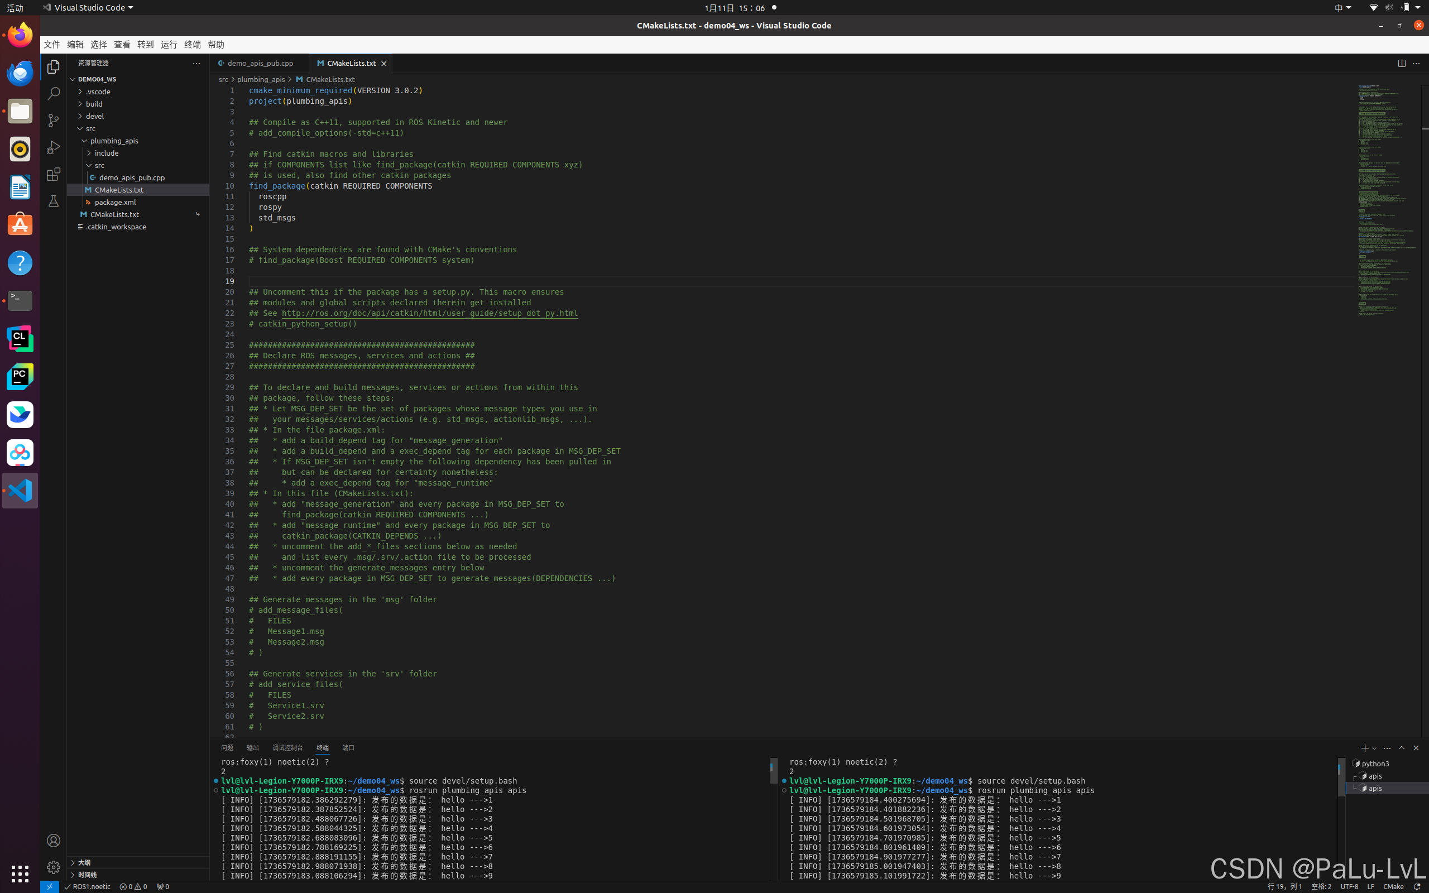Click the remote window indicator in status bar

tap(50, 886)
